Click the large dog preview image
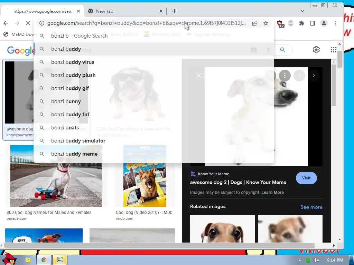The width and height of the screenshot is (354, 265). 256,116
